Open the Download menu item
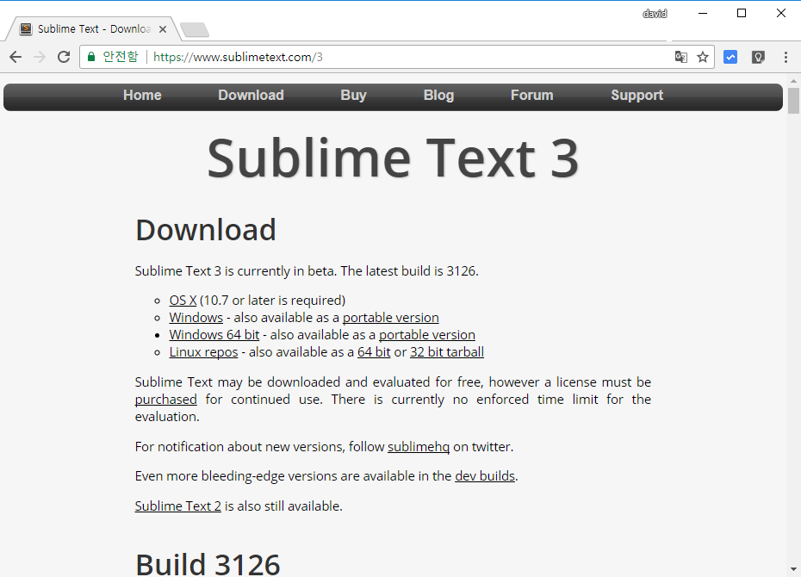This screenshot has width=801, height=577. tap(251, 95)
